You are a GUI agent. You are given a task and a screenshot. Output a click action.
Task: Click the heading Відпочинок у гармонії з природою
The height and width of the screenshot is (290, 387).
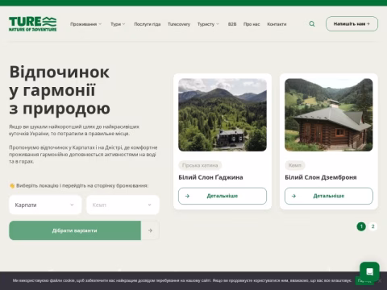[x=60, y=90]
